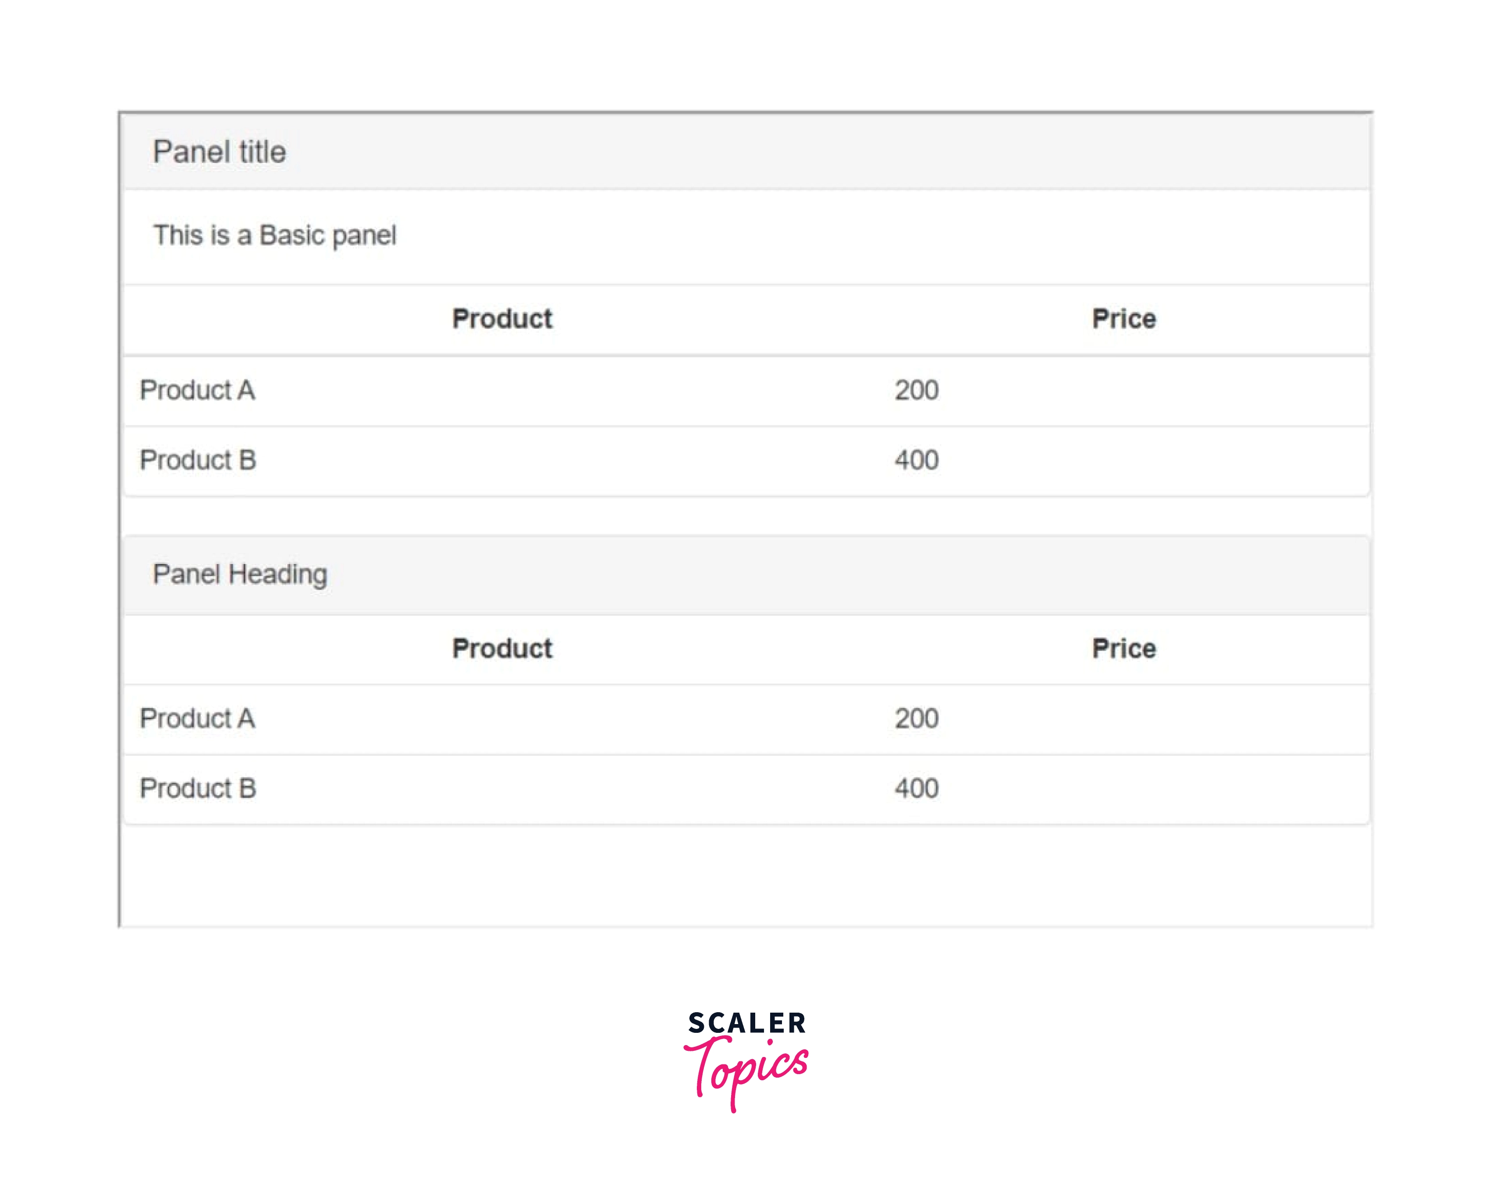Select Product column header under Panel Heading
The width and height of the screenshot is (1492, 1197).
click(x=502, y=649)
